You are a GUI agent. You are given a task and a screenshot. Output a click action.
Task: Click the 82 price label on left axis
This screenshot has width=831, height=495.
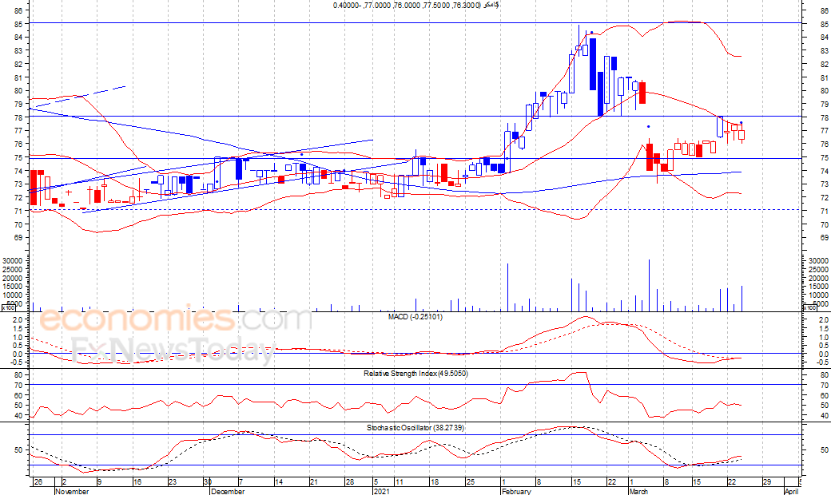coord(18,64)
